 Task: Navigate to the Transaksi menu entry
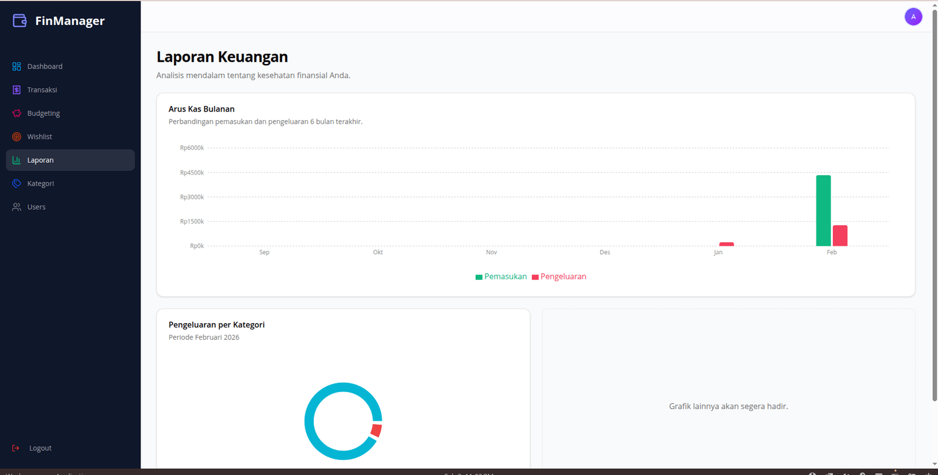pyautogui.click(x=43, y=90)
